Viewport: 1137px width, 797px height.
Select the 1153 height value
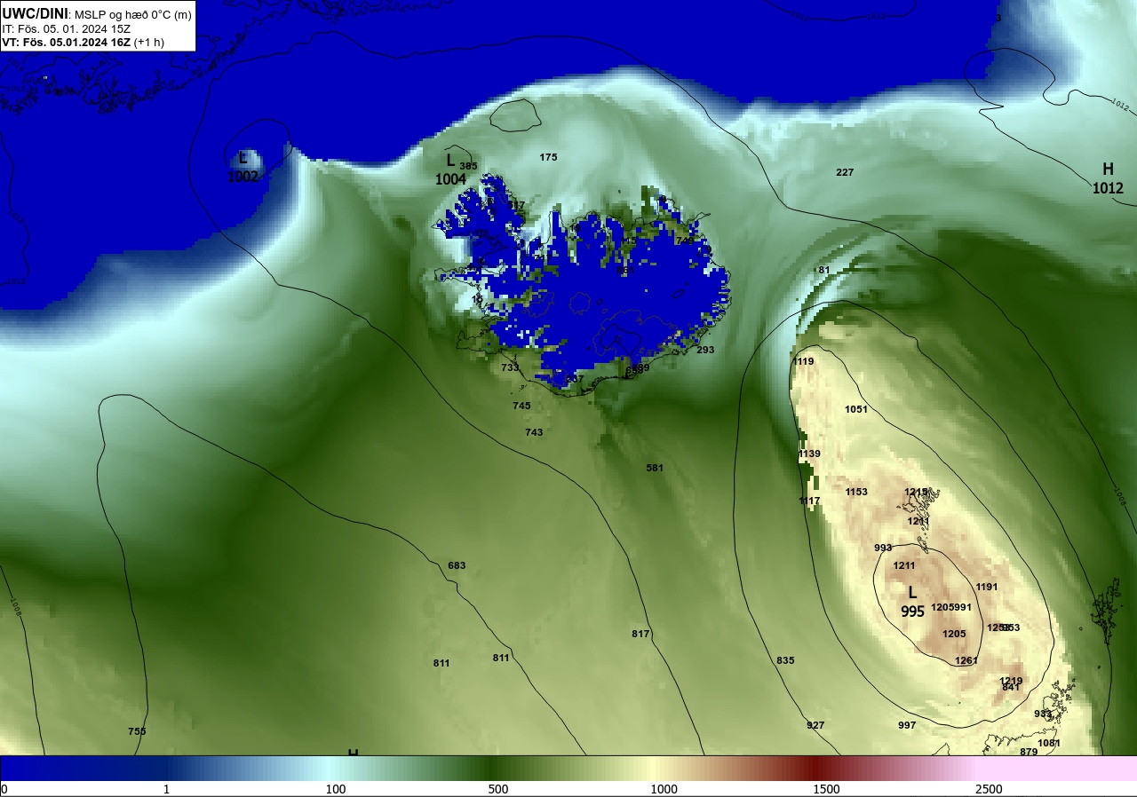pyautogui.click(x=856, y=492)
